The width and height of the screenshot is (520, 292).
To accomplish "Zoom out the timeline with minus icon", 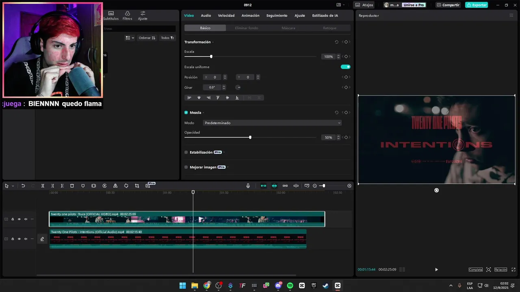I will [314, 186].
